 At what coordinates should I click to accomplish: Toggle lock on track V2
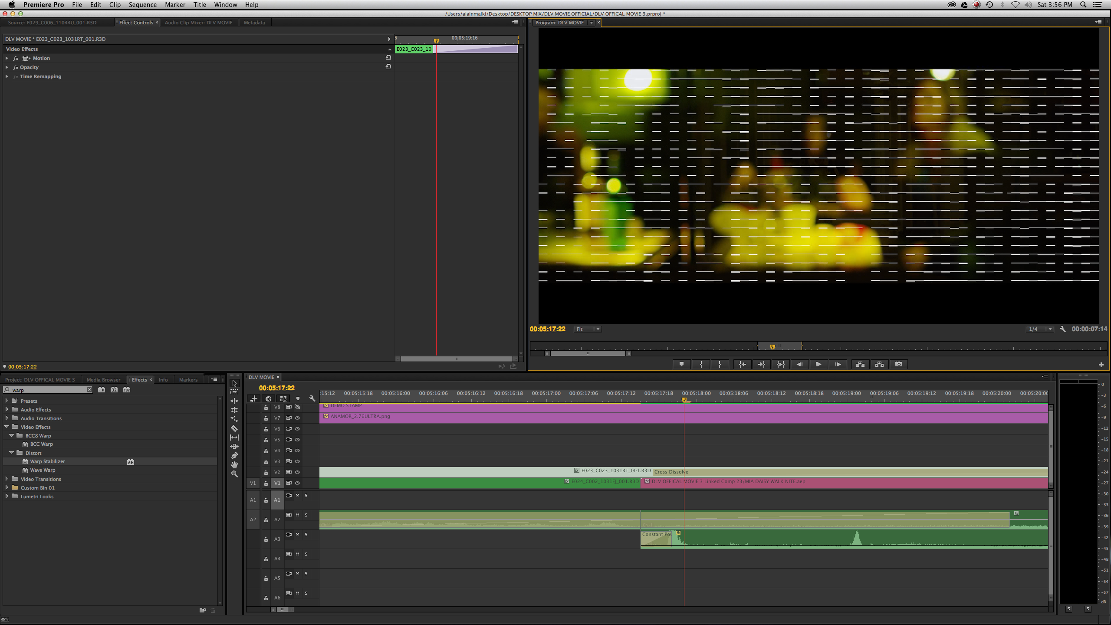tap(266, 473)
